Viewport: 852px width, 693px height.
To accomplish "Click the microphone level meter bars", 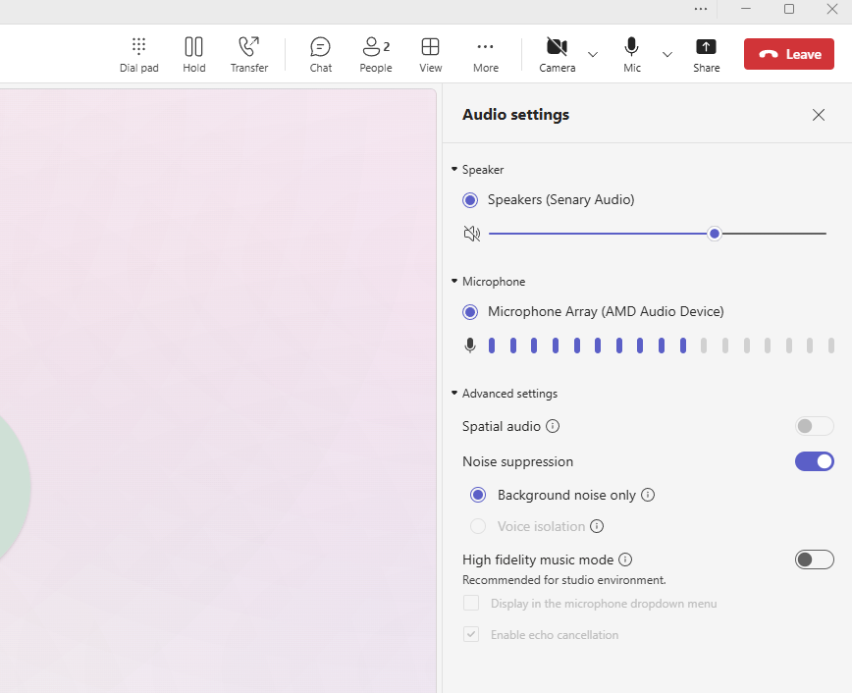I will (x=661, y=346).
